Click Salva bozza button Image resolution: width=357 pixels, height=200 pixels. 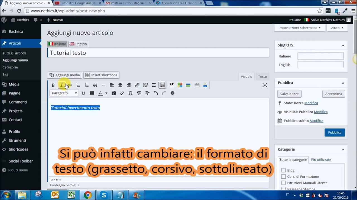(x=289, y=94)
